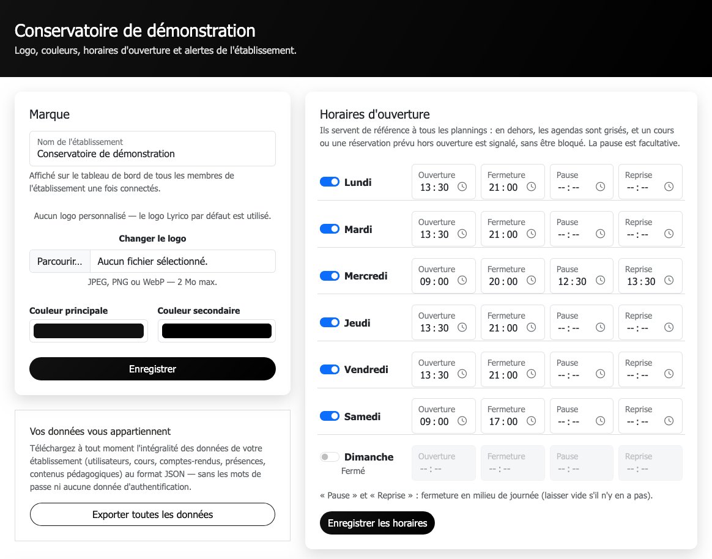
Task: Click the Parcourir... file browse button
Action: 60,261
